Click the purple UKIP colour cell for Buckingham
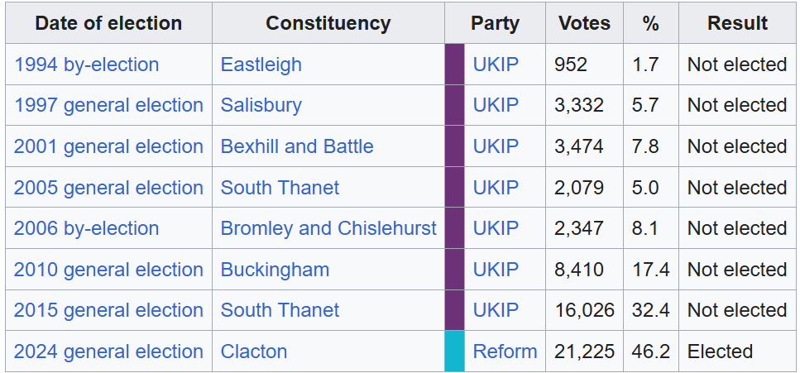Image resolution: width=800 pixels, height=373 pixels. click(454, 270)
